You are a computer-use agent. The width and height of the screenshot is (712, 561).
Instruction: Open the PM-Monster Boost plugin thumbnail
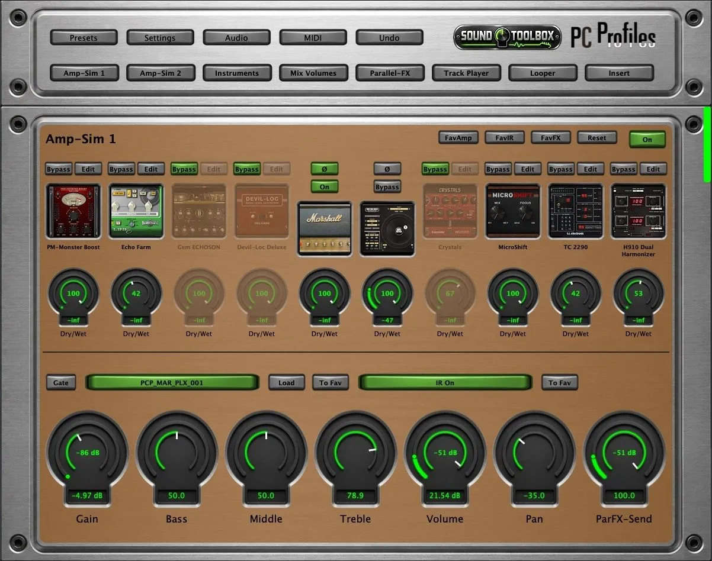tap(73, 211)
